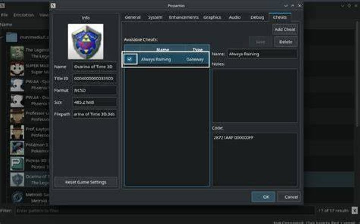Select the Always Raining cheat name cell

click(x=156, y=59)
